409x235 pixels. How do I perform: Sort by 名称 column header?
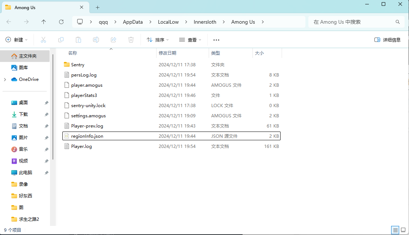pyautogui.click(x=73, y=53)
